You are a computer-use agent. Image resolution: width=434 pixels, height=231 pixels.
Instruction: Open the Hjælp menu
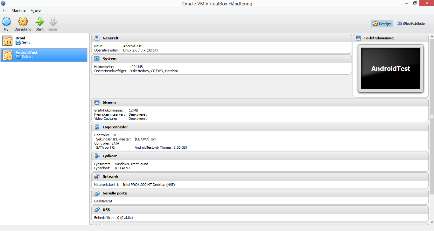point(36,10)
